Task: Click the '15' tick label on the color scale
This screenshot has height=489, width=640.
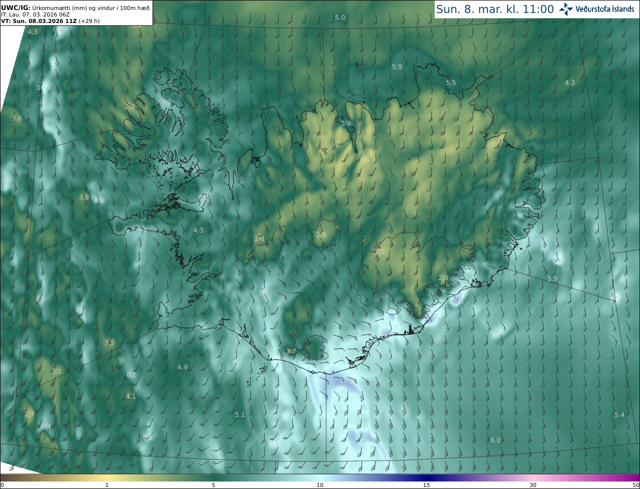Action: (426, 485)
